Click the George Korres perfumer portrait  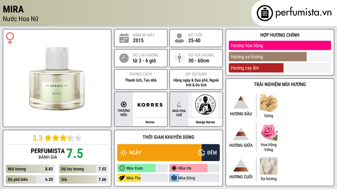pyautogui.click(x=205, y=105)
